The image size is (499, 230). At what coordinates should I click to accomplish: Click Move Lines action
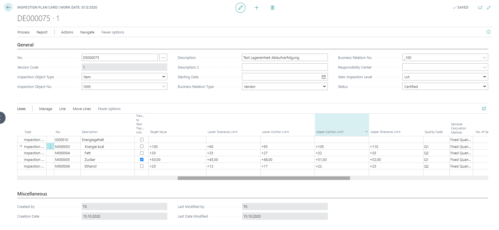click(x=82, y=109)
